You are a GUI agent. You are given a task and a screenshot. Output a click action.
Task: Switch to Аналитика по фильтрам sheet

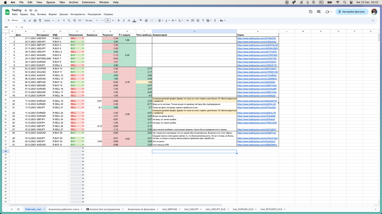click(141, 209)
